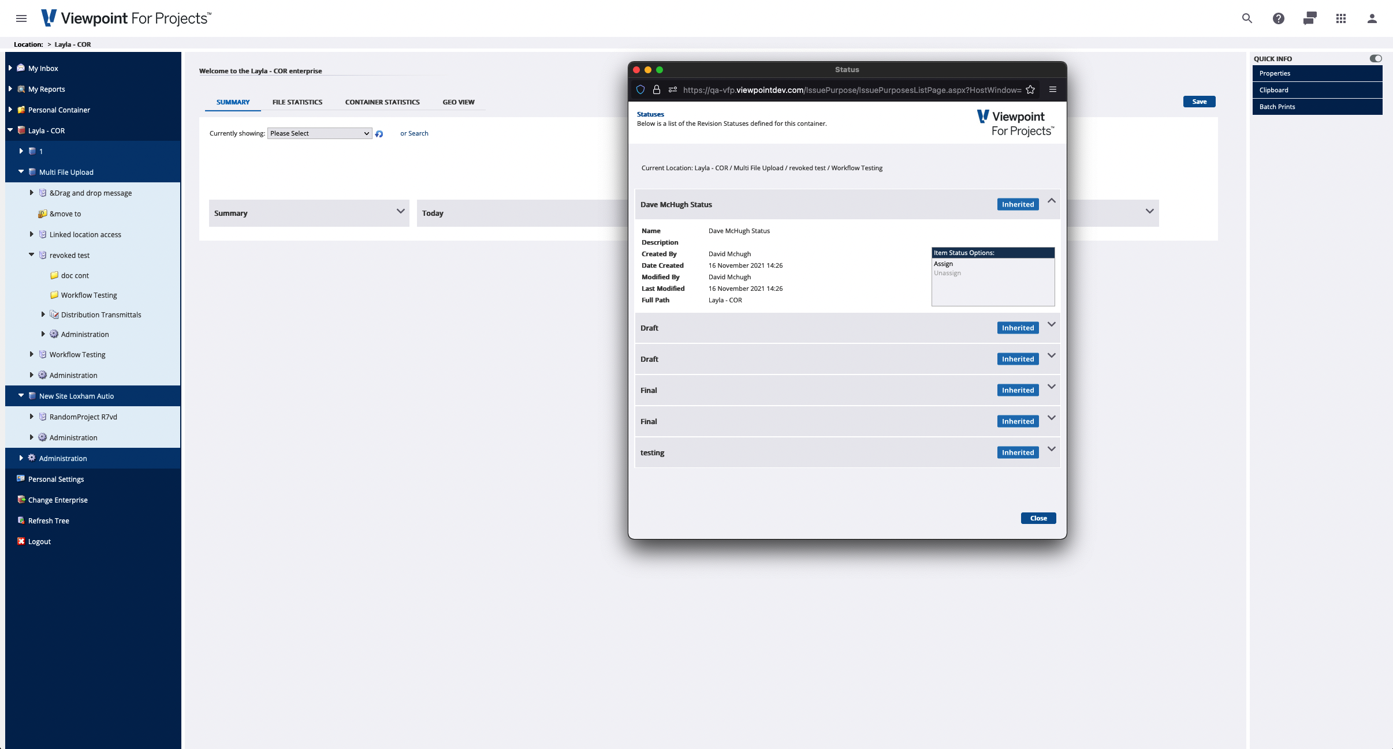Click the refresh icon next to Currently showing dropdown
Viewport: 1393px width, 749px height.
tap(379, 133)
